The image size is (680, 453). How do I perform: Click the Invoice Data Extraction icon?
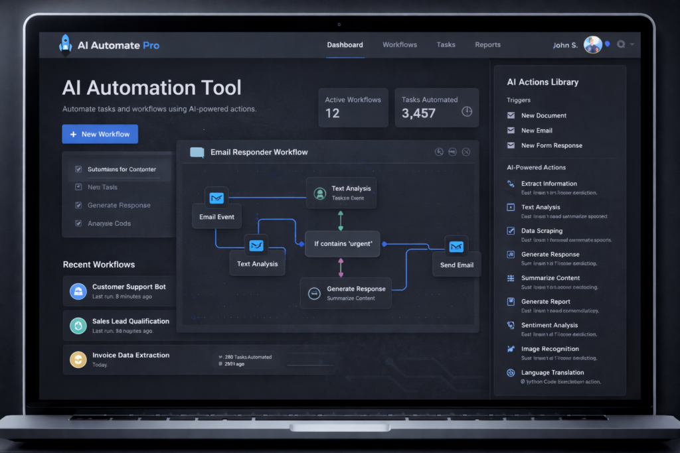pyautogui.click(x=78, y=359)
